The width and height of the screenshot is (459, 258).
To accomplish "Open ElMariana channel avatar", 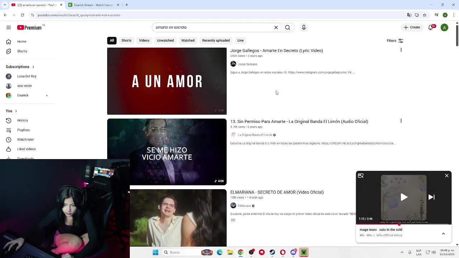I will (233, 206).
